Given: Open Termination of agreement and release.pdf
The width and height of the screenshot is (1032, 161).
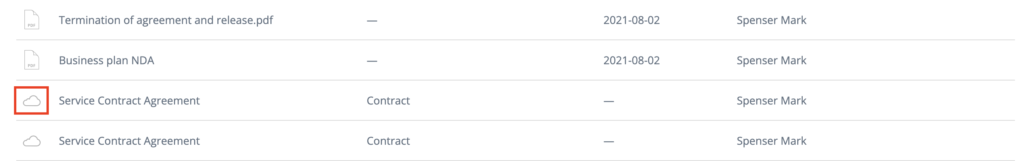Looking at the screenshot, I should (x=166, y=20).
